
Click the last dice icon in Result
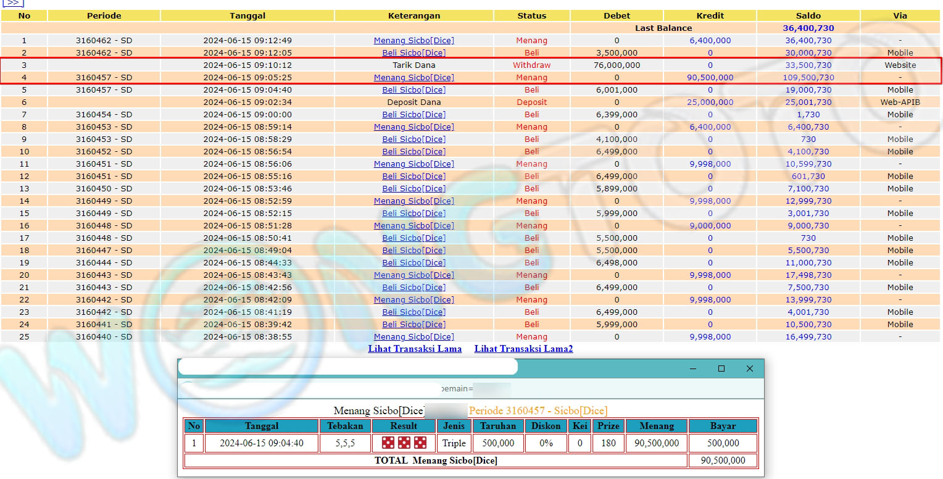coord(420,443)
